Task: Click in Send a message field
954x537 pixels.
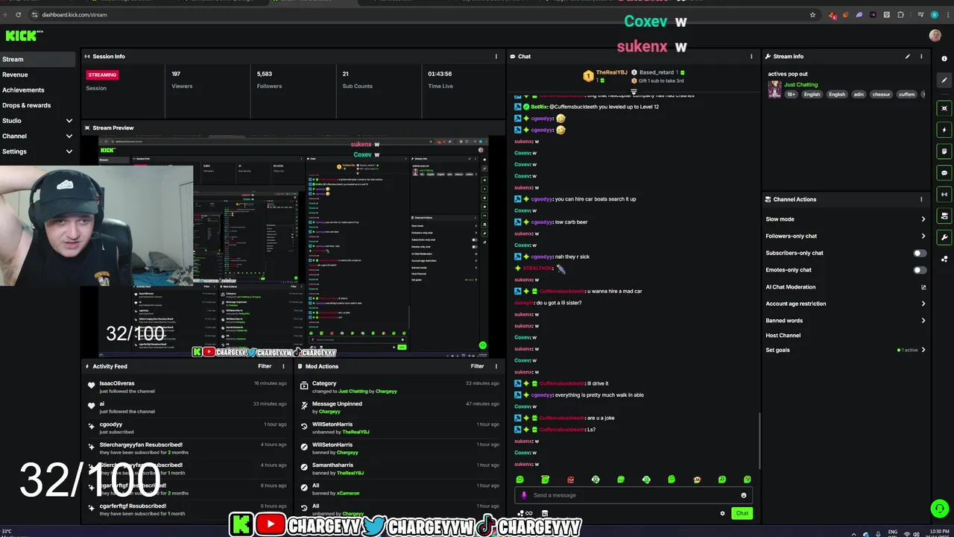Action: point(634,495)
